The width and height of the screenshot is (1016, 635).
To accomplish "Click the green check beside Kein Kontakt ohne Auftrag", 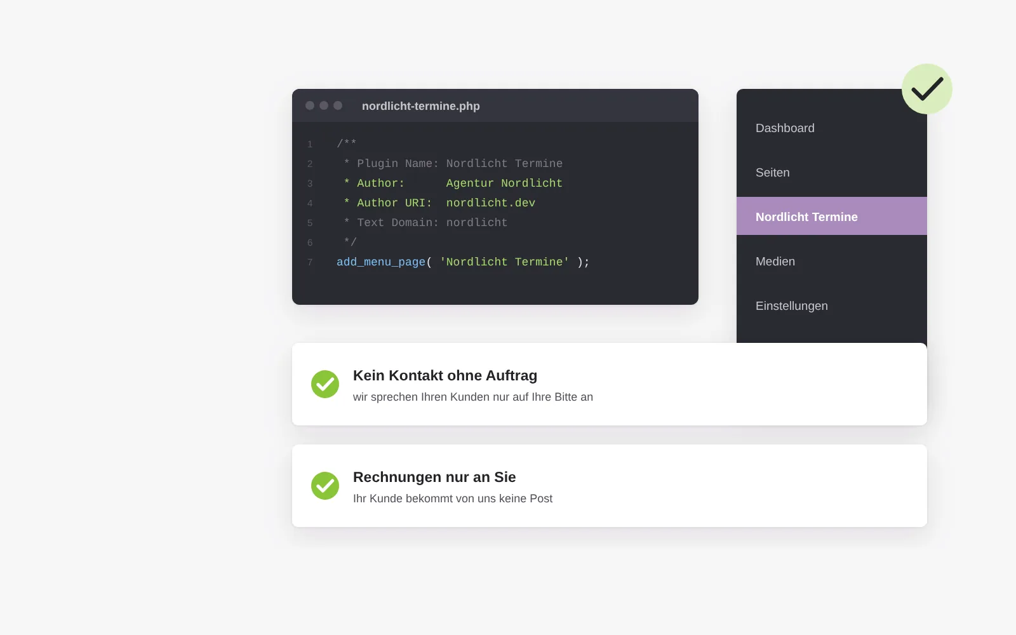I will 325,384.
